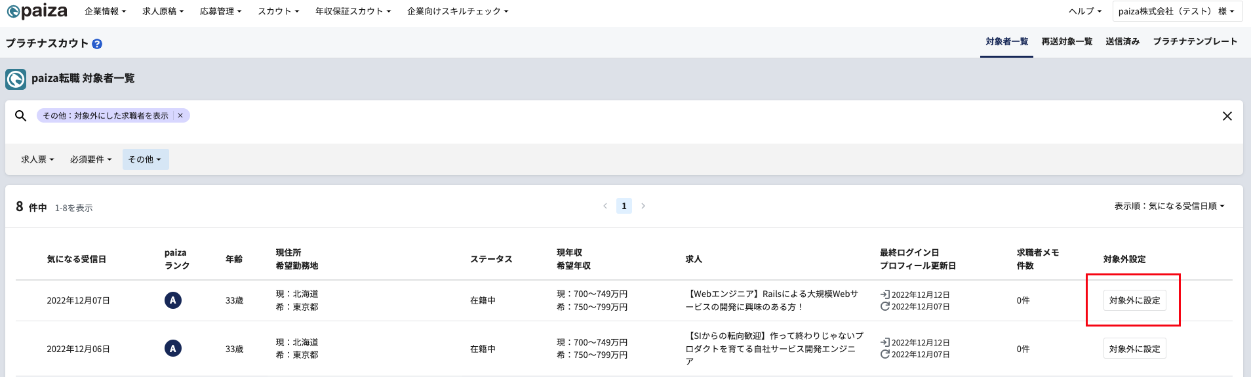
Task: Click the paiza logo
Action: 37,11
